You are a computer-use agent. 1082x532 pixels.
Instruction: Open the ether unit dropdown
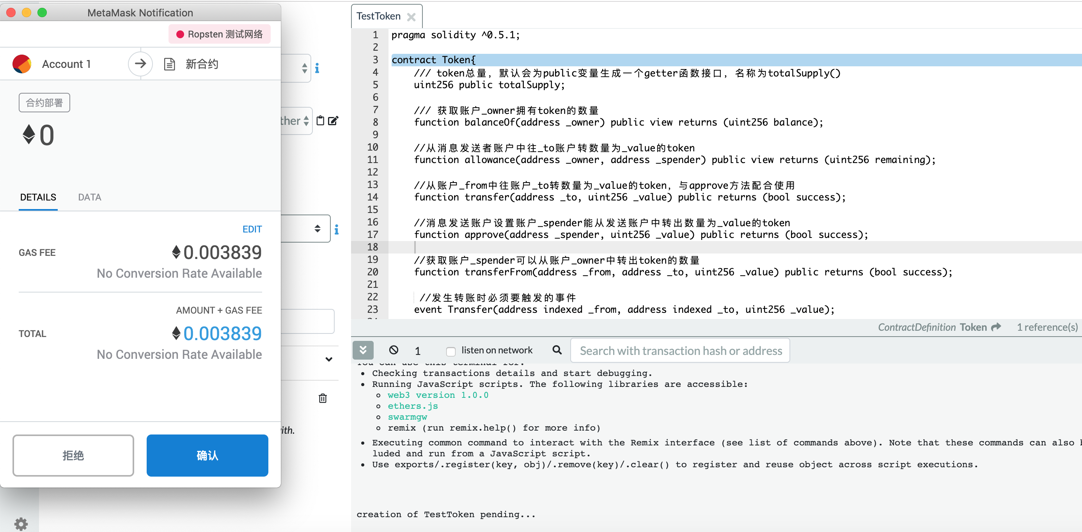(296, 121)
